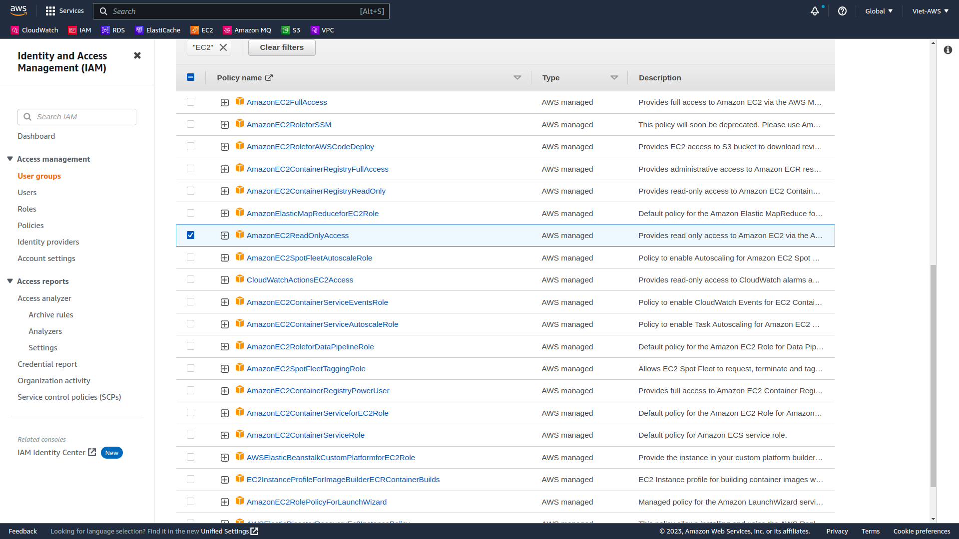Check the AmazonEC2FullAccess policy checkbox

(190, 102)
